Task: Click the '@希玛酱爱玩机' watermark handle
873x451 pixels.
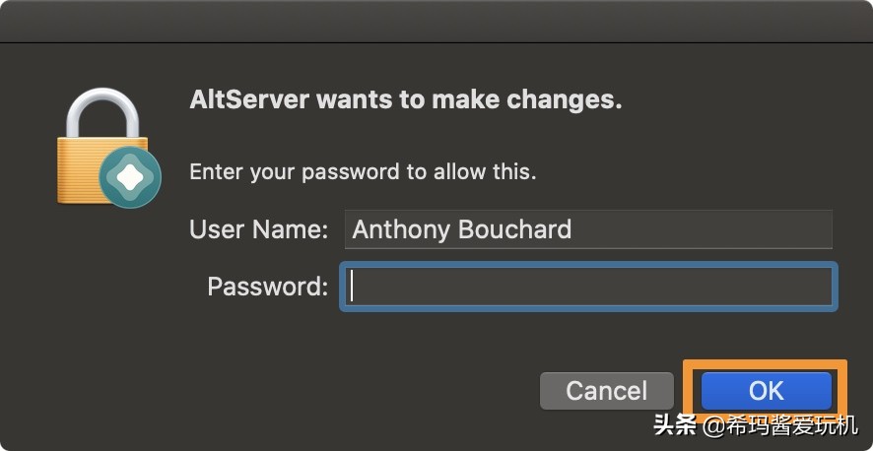Action: 780,427
